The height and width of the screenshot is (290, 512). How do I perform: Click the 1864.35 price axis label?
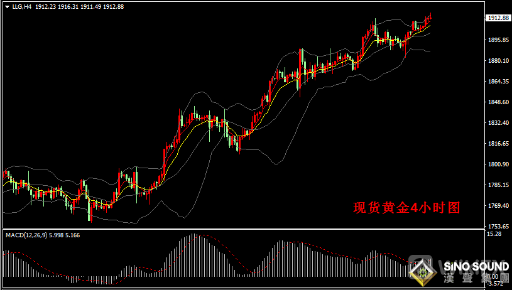498,82
